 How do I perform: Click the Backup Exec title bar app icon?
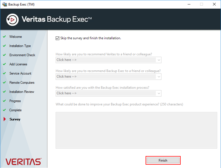point(5,4)
